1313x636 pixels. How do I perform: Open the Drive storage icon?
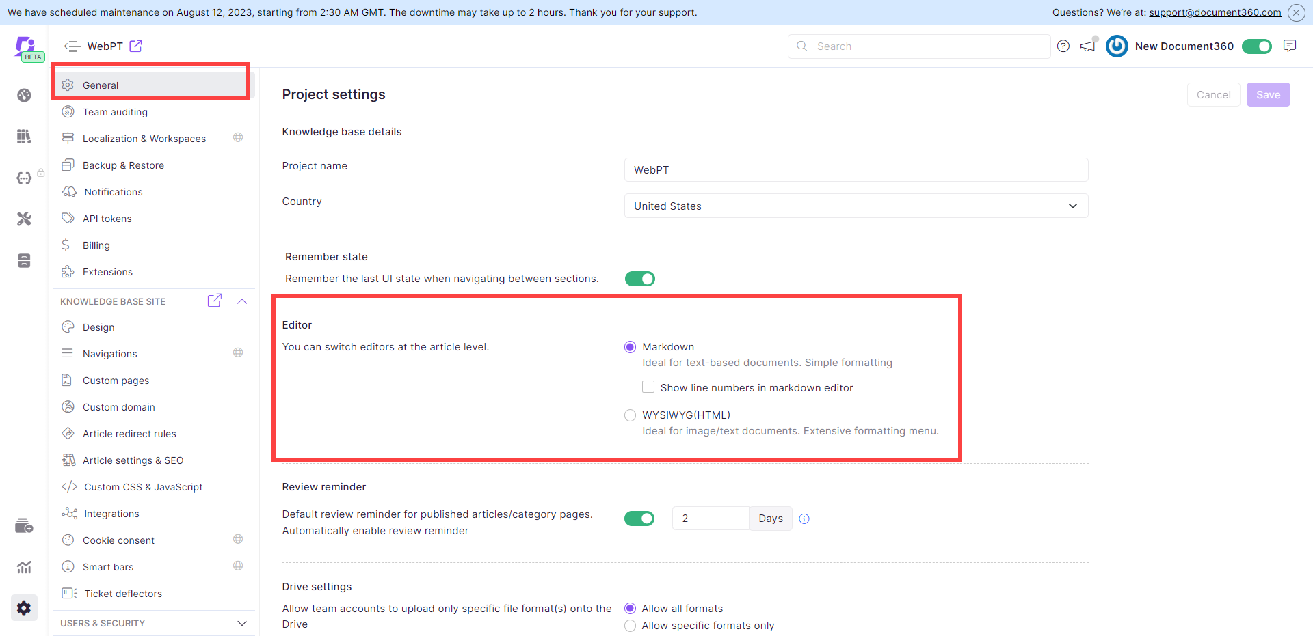click(24, 260)
